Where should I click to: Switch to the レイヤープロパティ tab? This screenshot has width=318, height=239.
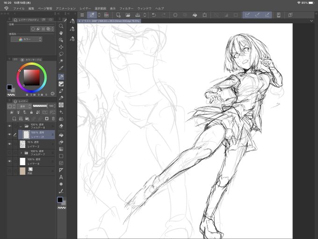tap(26, 20)
